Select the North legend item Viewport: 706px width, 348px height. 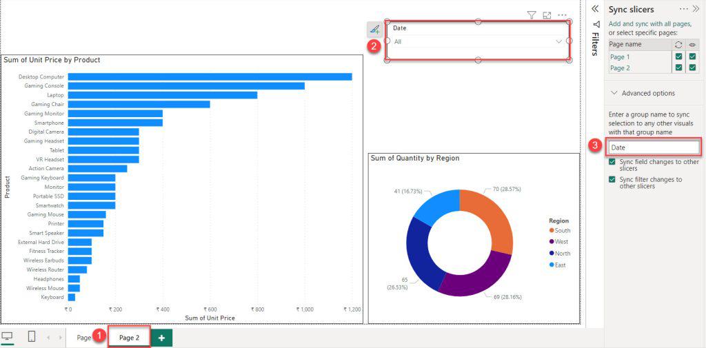(x=560, y=254)
